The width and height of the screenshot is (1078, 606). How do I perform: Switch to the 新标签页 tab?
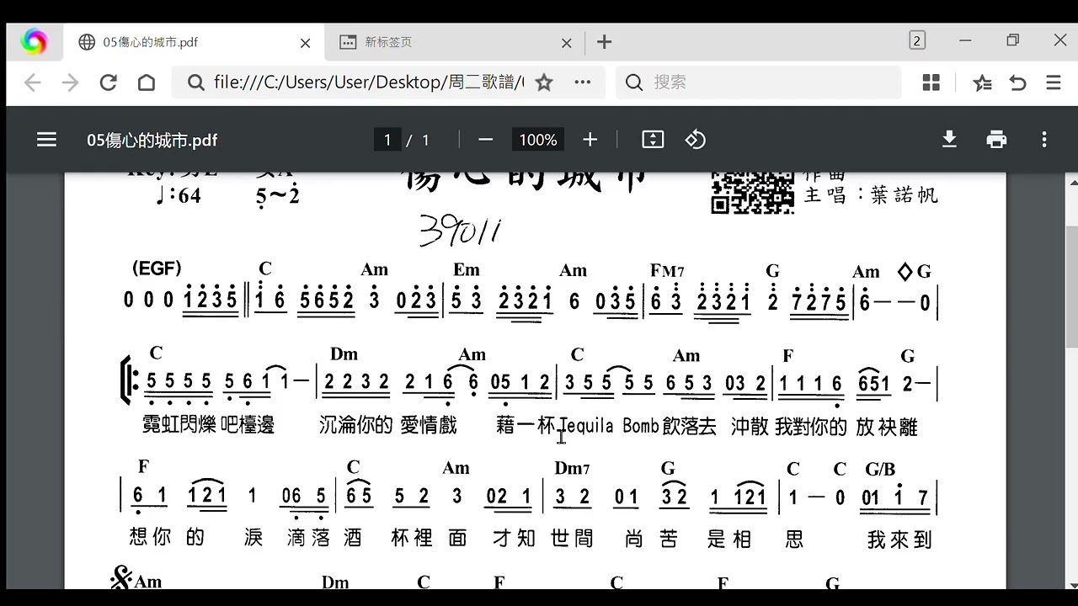pyautogui.click(x=455, y=42)
